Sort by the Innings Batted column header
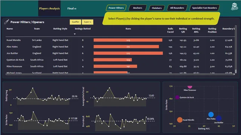 click(x=83, y=28)
